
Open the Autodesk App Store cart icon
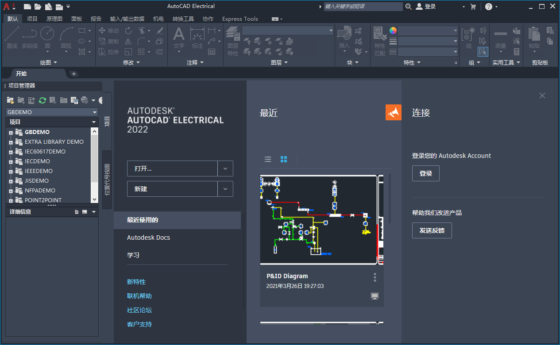tap(473, 7)
